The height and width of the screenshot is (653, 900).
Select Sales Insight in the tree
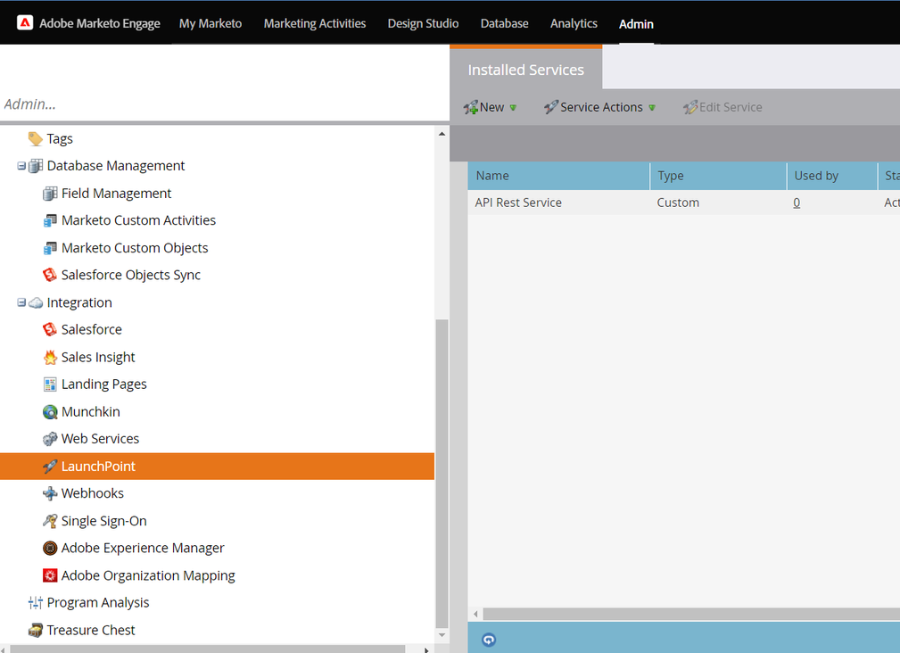(98, 357)
